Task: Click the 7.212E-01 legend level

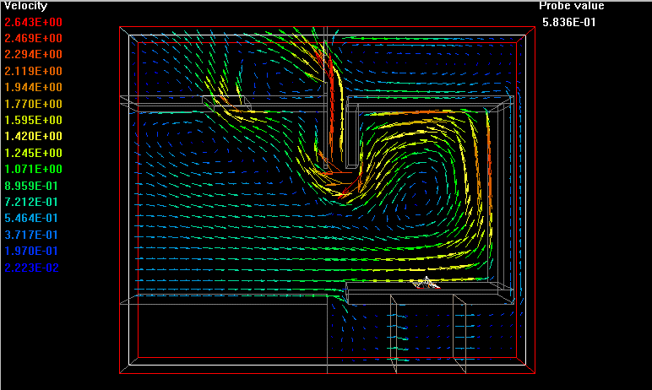Action: point(33,202)
